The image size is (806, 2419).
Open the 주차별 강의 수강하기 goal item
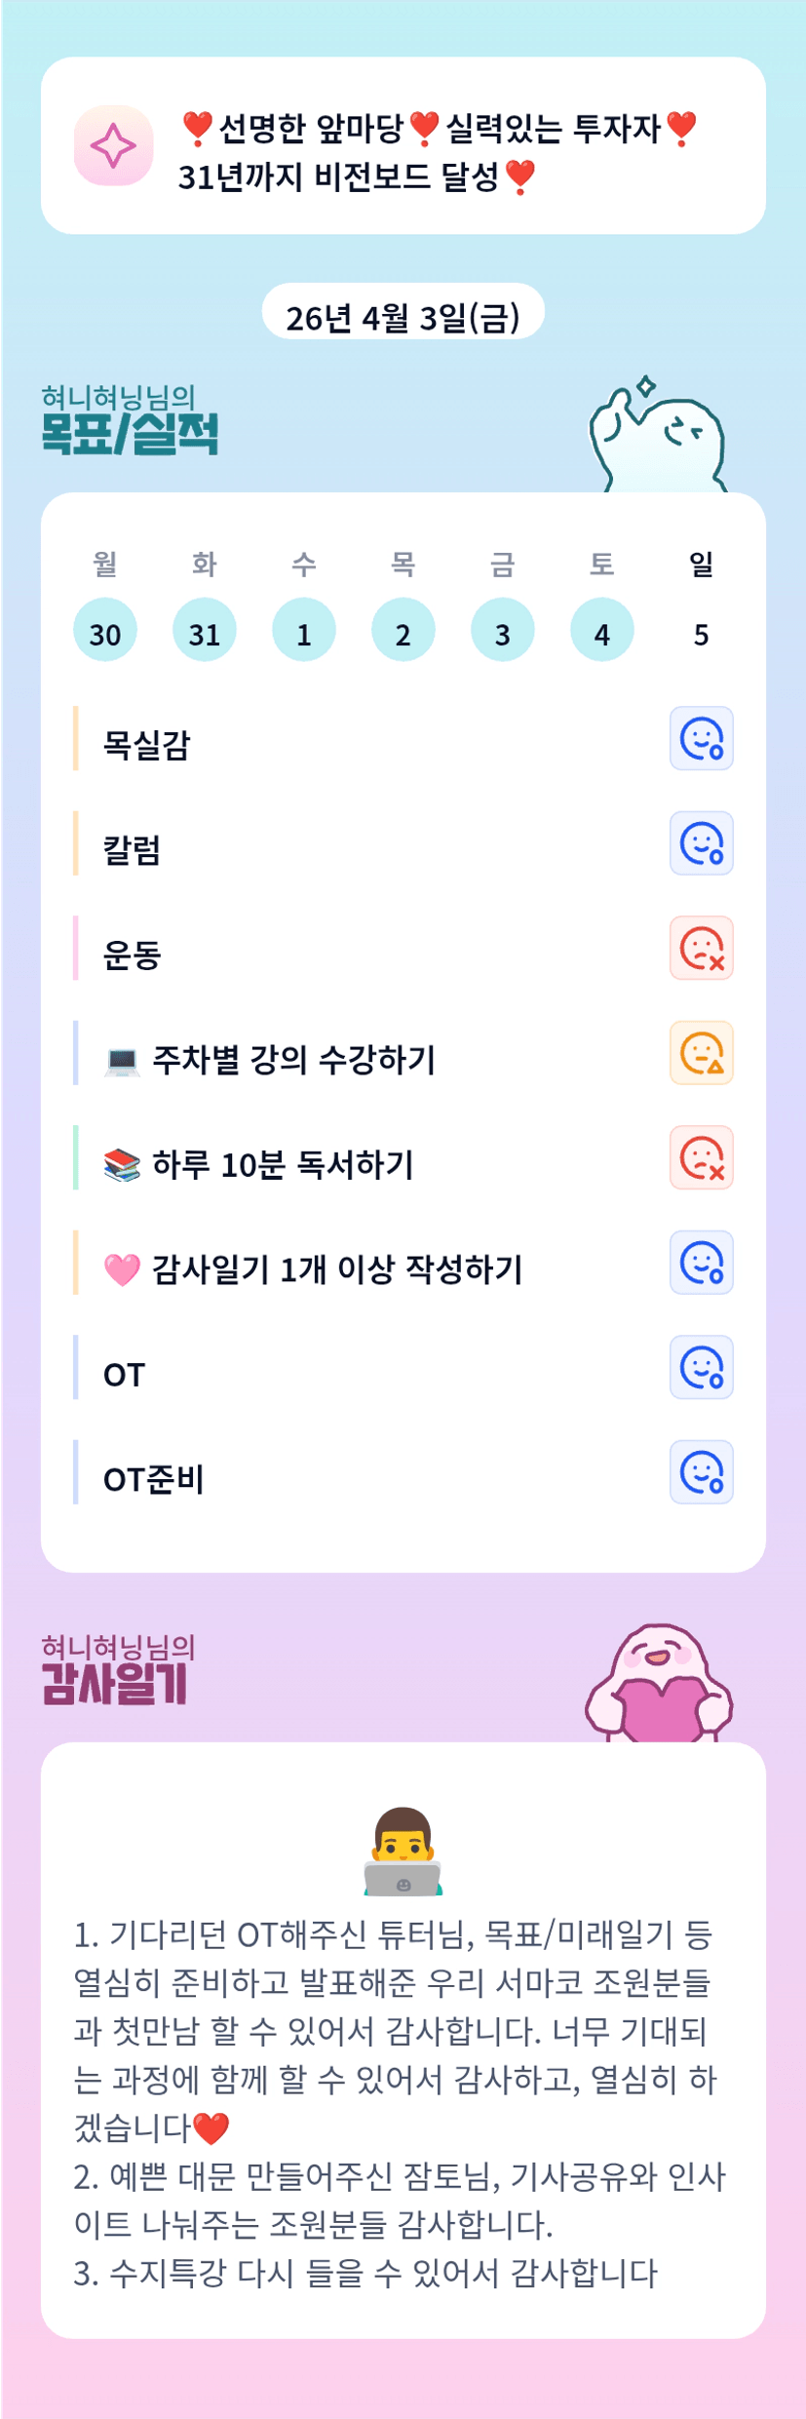point(292,1059)
